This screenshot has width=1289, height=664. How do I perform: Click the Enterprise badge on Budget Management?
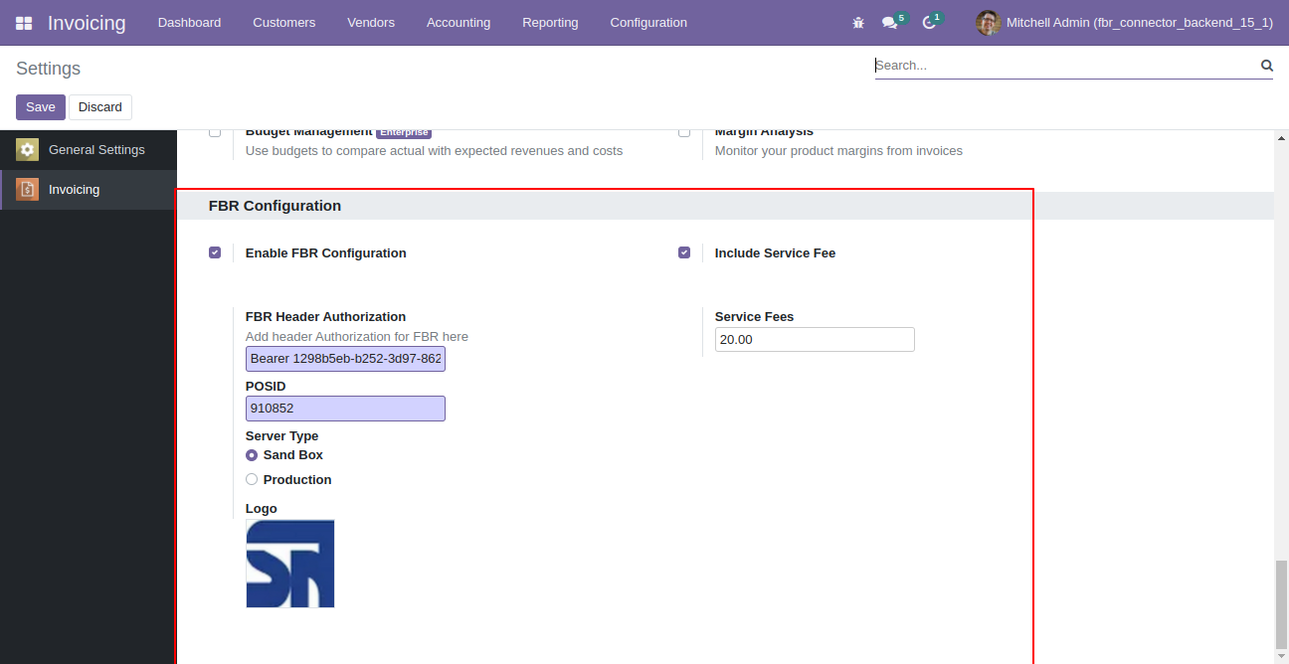(x=404, y=132)
